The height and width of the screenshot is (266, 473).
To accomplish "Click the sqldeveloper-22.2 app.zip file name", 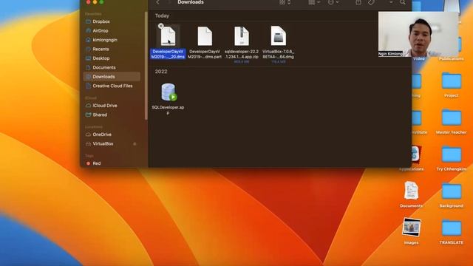I will click(x=242, y=54).
